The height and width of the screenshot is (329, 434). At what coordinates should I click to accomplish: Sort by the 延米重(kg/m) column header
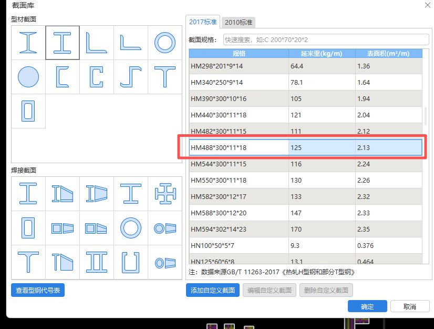(322, 54)
